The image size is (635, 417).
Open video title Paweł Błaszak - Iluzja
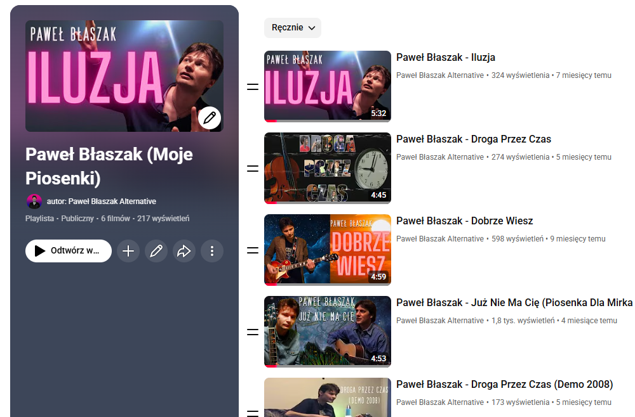[x=446, y=58]
